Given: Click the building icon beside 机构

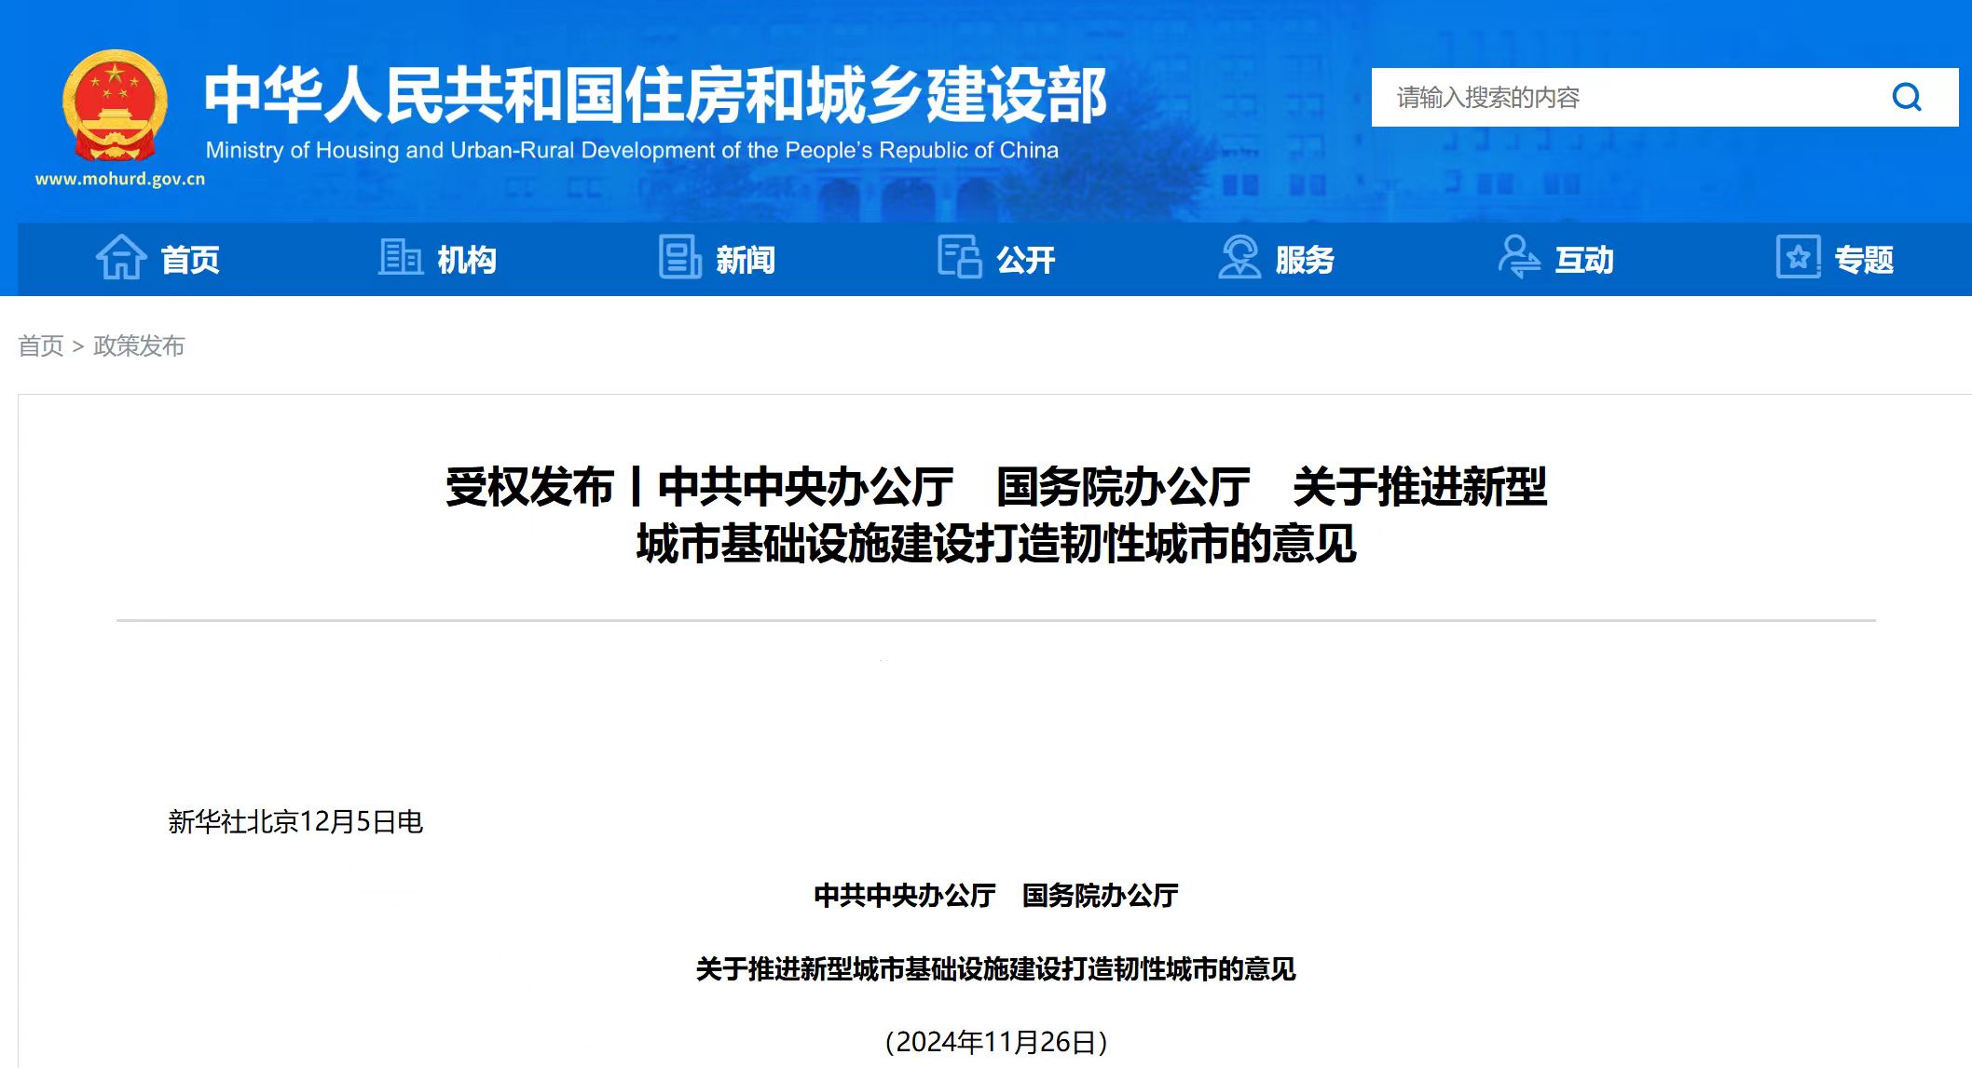Looking at the screenshot, I should point(401,257).
